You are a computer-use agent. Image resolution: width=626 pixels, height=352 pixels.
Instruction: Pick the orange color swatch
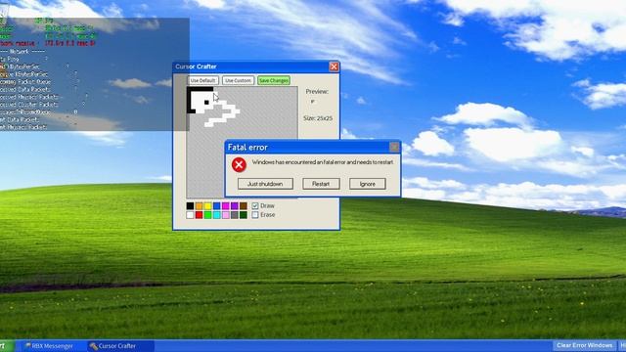[199, 206]
